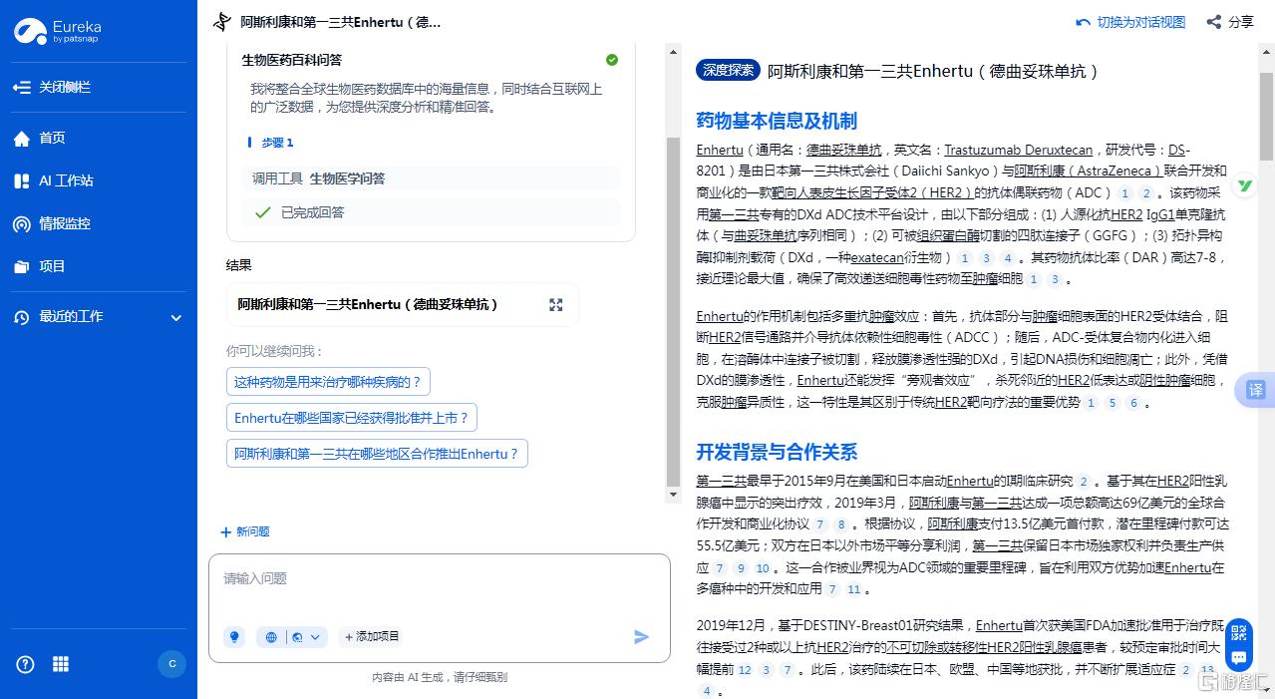Click citation reference number 10

tap(764, 568)
